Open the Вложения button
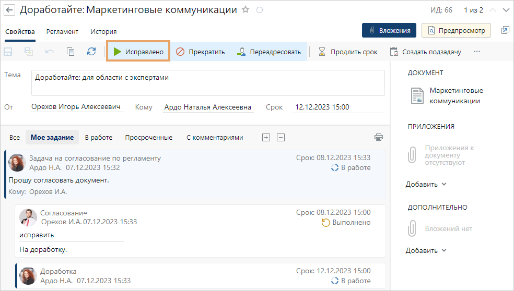Viewport: 514px width, 291px height. 389,30
